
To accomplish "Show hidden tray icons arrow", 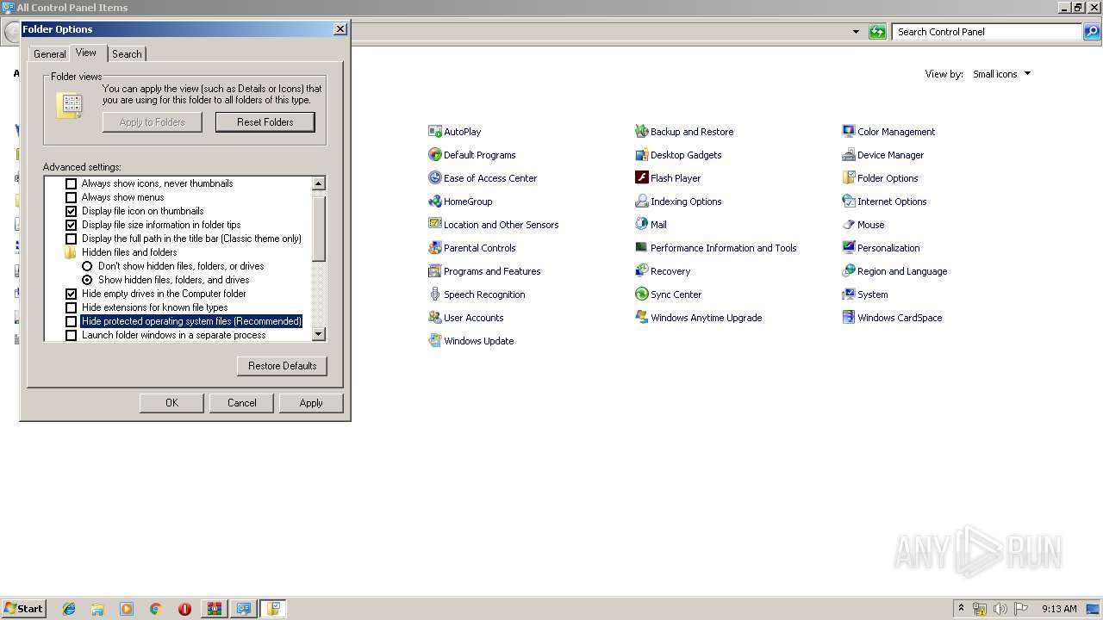I will (961, 608).
